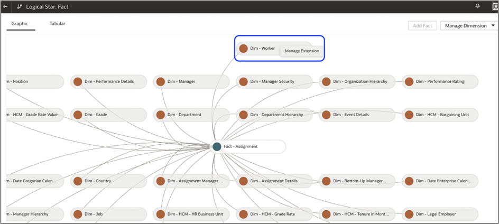The image size is (499, 224).
Task: Select the Date Gregorian Calendar node
Action: (34, 181)
